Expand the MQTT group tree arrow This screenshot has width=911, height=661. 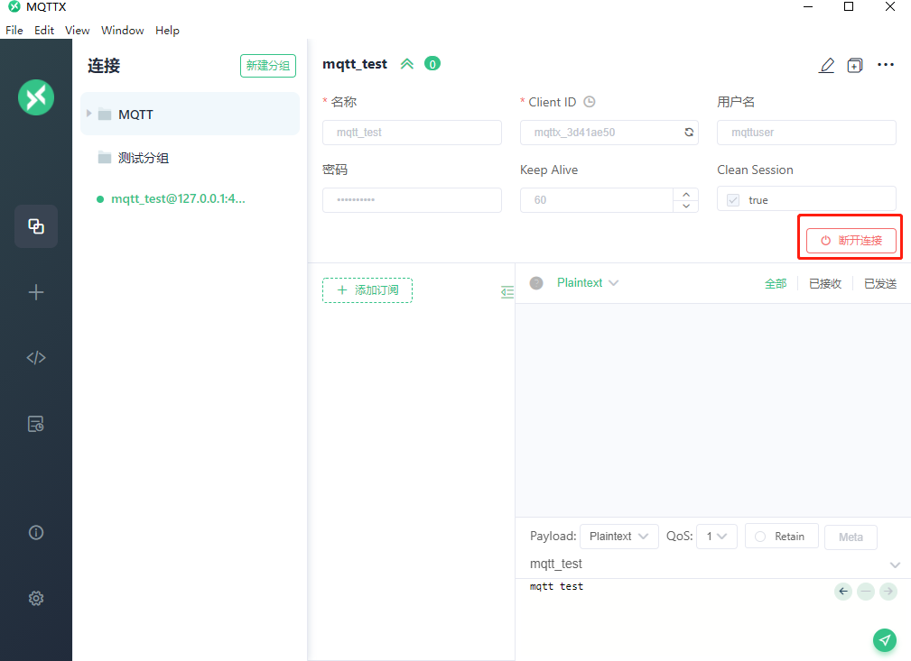88,114
